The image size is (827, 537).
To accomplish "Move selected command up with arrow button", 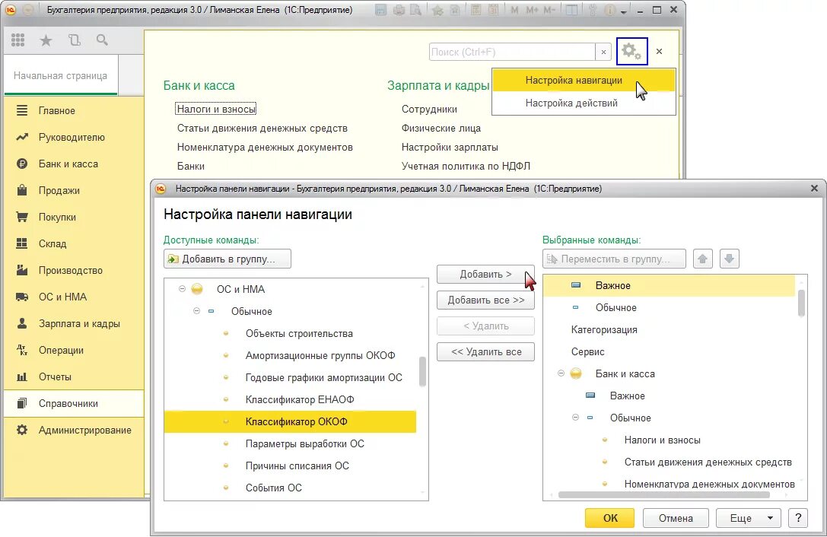I will (702, 259).
